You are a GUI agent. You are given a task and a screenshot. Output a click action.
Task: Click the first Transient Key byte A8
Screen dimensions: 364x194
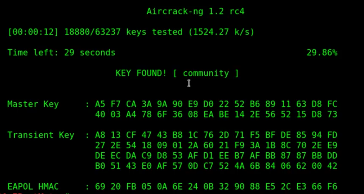(100, 135)
